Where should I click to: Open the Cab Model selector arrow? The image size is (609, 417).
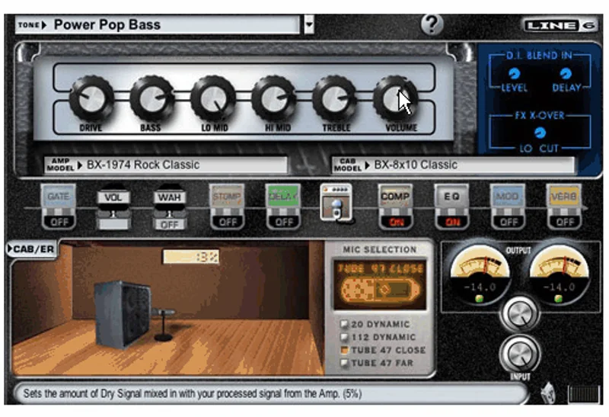(x=367, y=165)
